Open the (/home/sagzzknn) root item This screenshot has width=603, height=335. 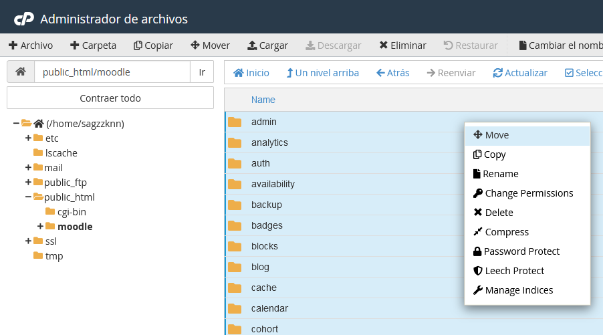click(85, 124)
